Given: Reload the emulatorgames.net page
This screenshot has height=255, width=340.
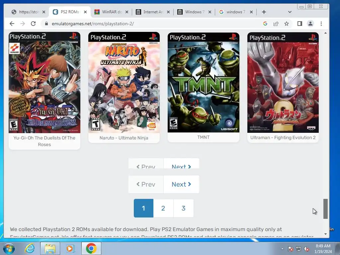Looking at the screenshot, I should tap(33, 24).
